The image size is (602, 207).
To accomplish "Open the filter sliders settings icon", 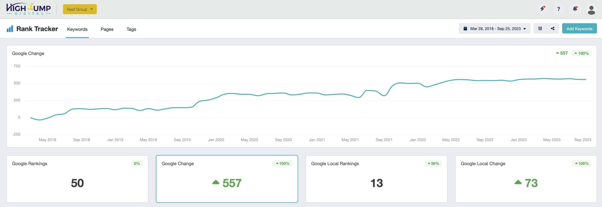I will coord(540,29).
